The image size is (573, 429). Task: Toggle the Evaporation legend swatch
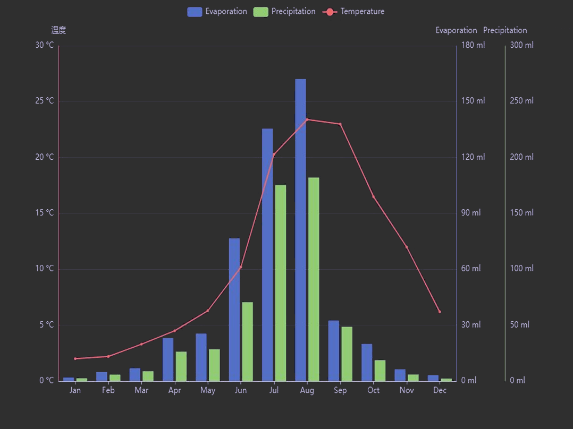pos(195,12)
